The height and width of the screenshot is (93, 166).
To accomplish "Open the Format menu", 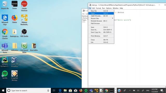I will [98, 8].
